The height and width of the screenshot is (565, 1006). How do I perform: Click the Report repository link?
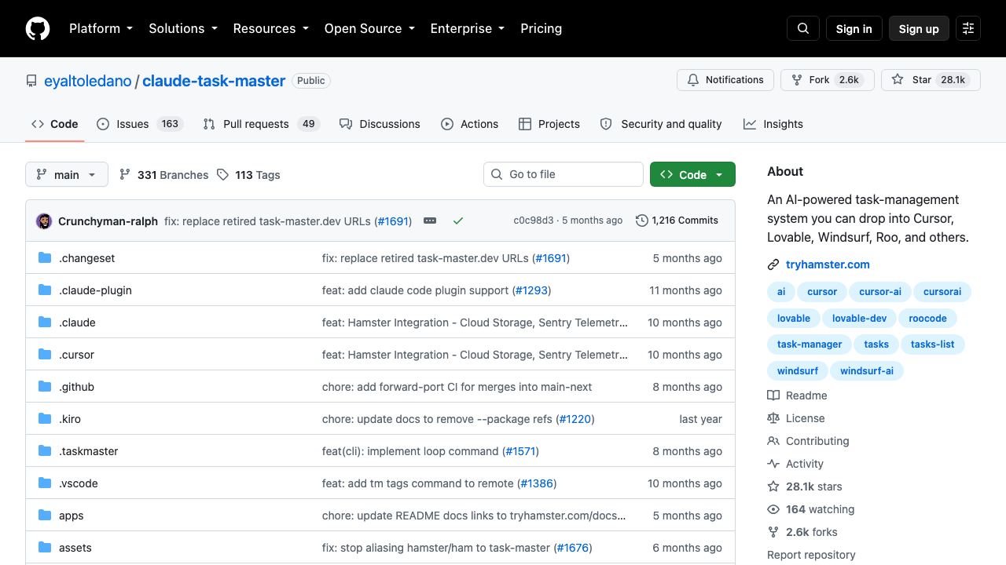811,555
